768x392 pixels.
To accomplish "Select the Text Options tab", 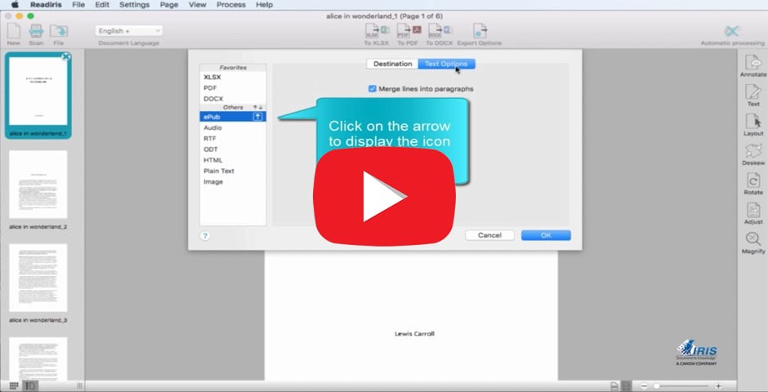I will tap(446, 64).
